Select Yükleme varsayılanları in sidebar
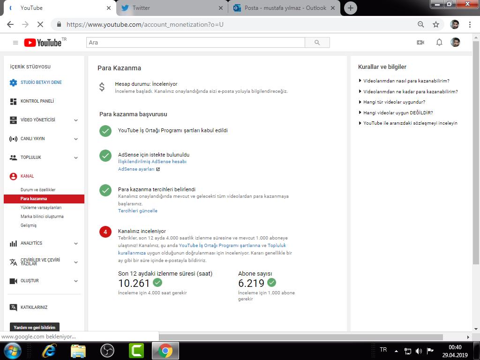Image resolution: width=480 pixels, height=360 pixels. [x=41, y=208]
